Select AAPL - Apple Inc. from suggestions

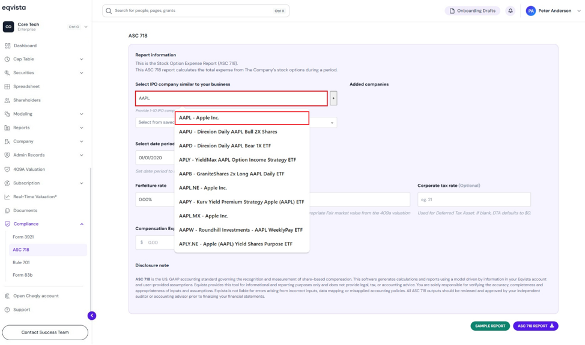(242, 118)
